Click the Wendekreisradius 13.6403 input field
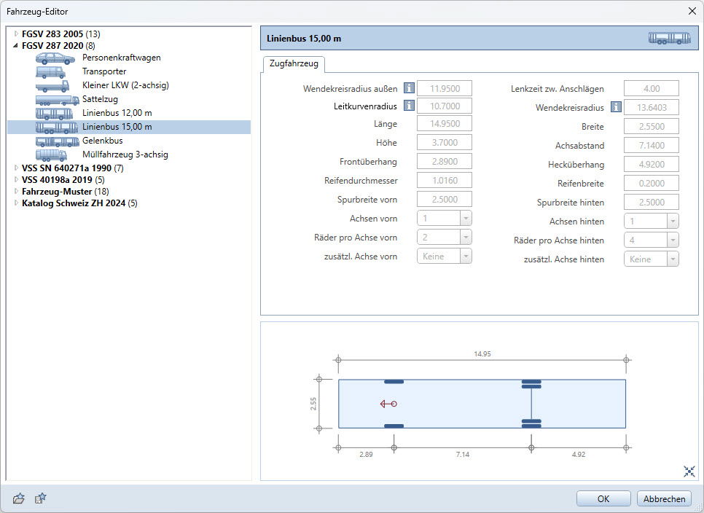Screen dimensions: 704x513 pyautogui.click(x=651, y=107)
